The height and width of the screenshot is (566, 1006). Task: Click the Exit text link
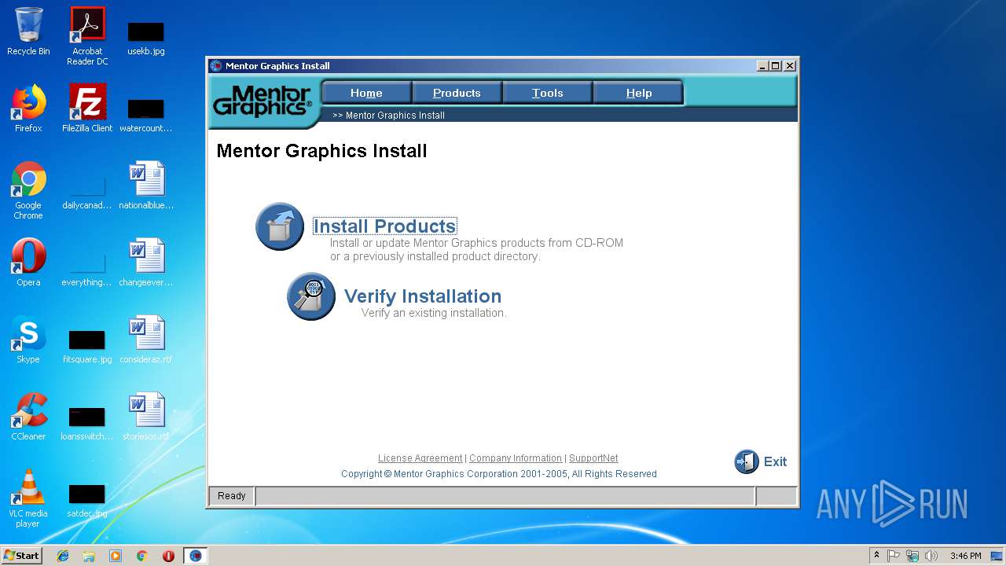[775, 462]
